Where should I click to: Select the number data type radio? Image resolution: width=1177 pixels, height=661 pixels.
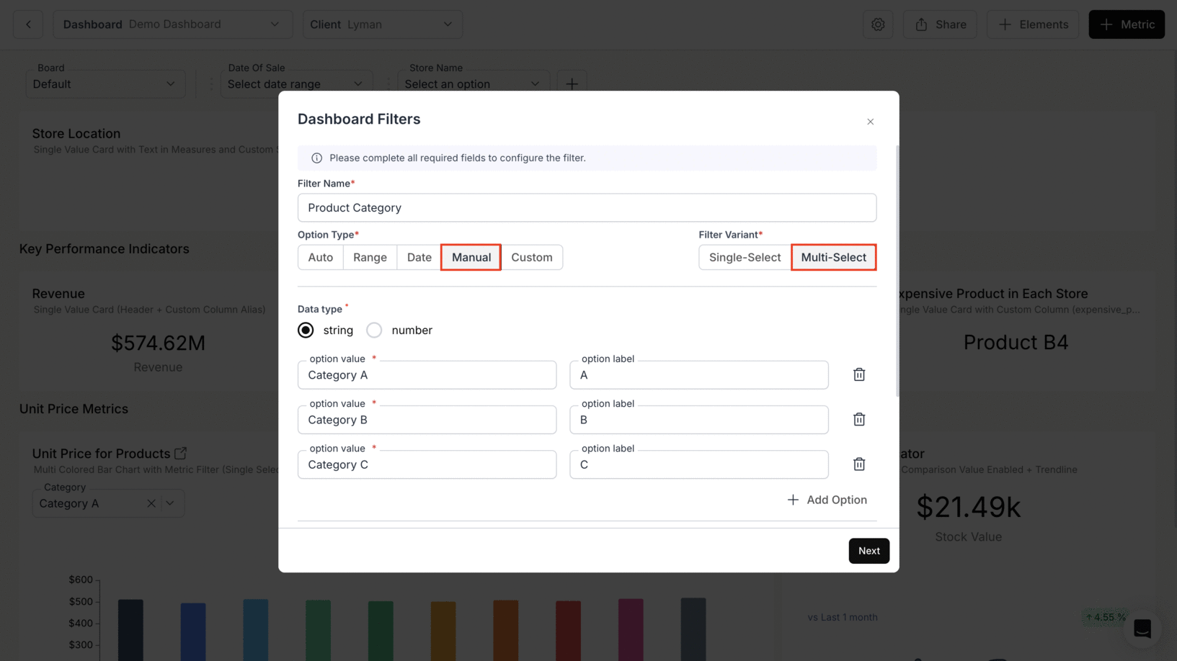(x=374, y=330)
